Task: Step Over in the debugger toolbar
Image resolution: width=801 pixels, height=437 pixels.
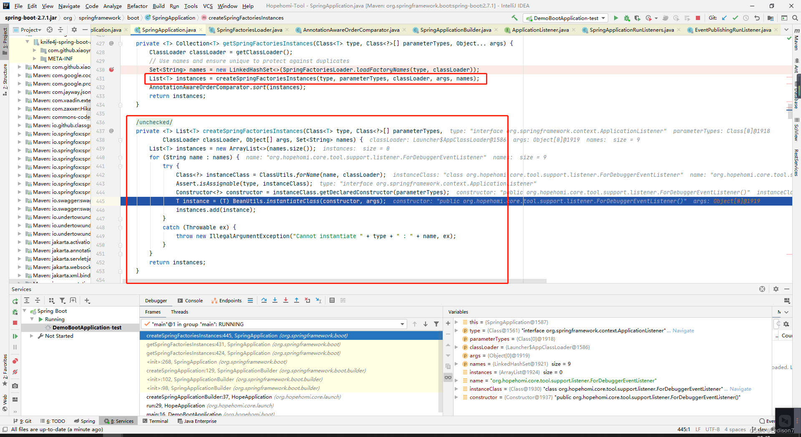Action: 264,300
